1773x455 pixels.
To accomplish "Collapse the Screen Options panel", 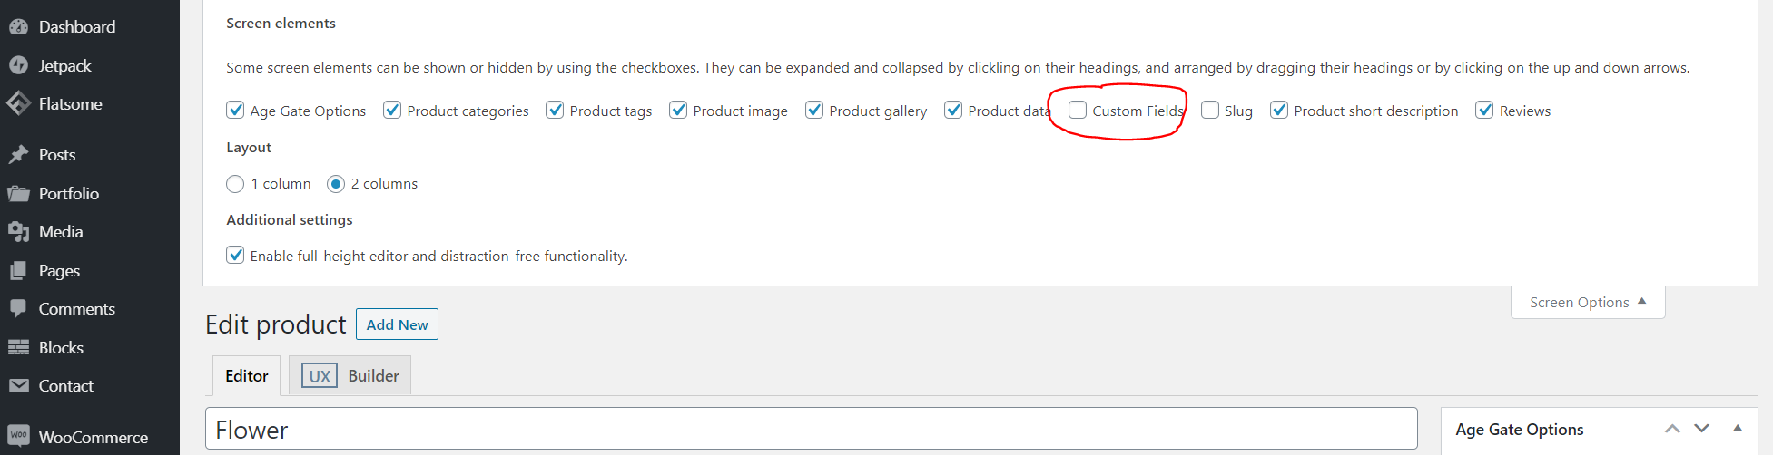I will click(1587, 303).
